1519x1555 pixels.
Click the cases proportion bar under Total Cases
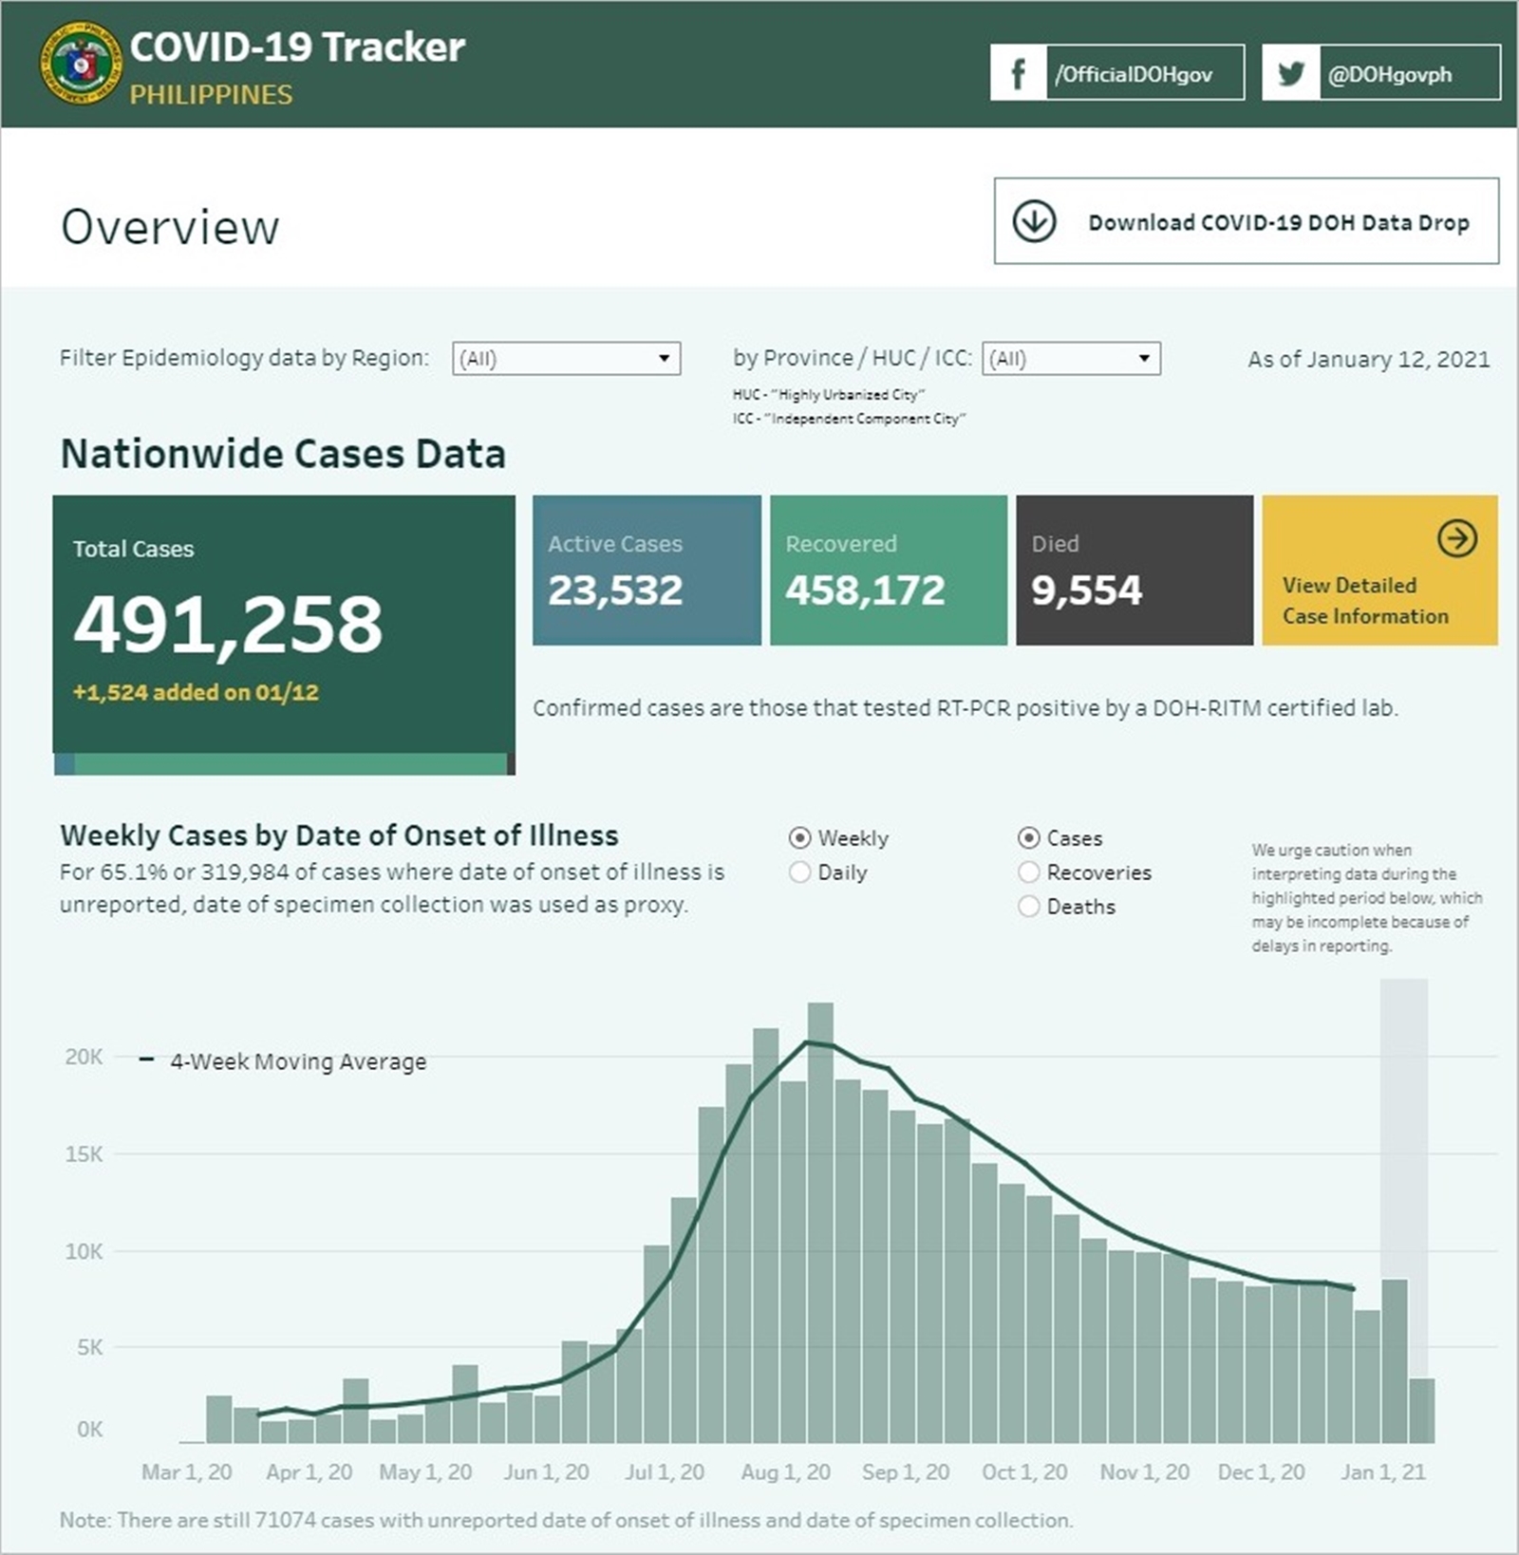click(x=285, y=764)
